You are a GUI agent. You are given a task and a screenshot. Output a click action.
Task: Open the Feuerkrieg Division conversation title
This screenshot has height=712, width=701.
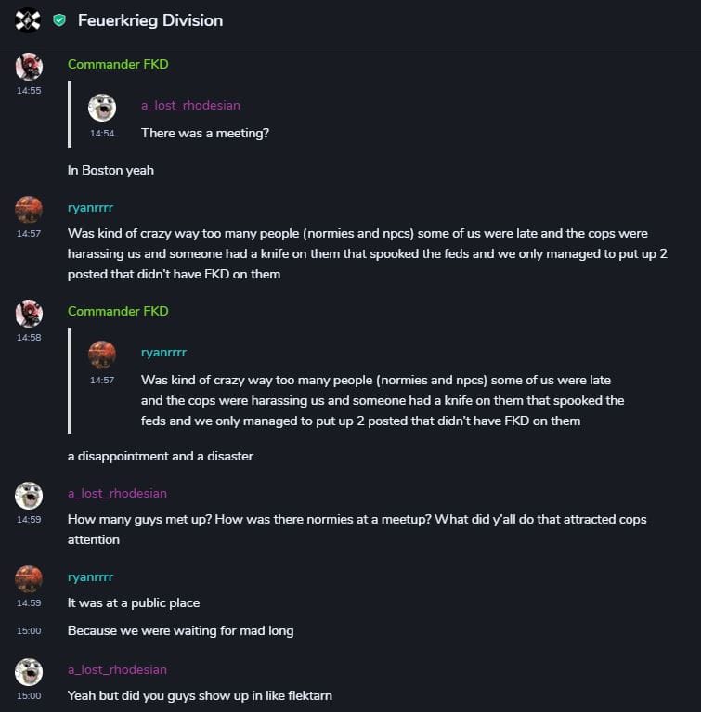149,19
